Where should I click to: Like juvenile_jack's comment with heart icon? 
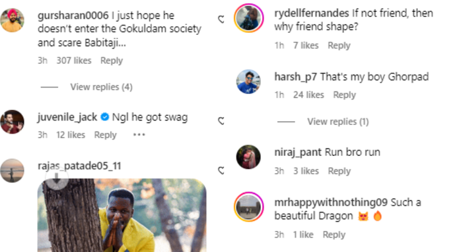coord(221,120)
